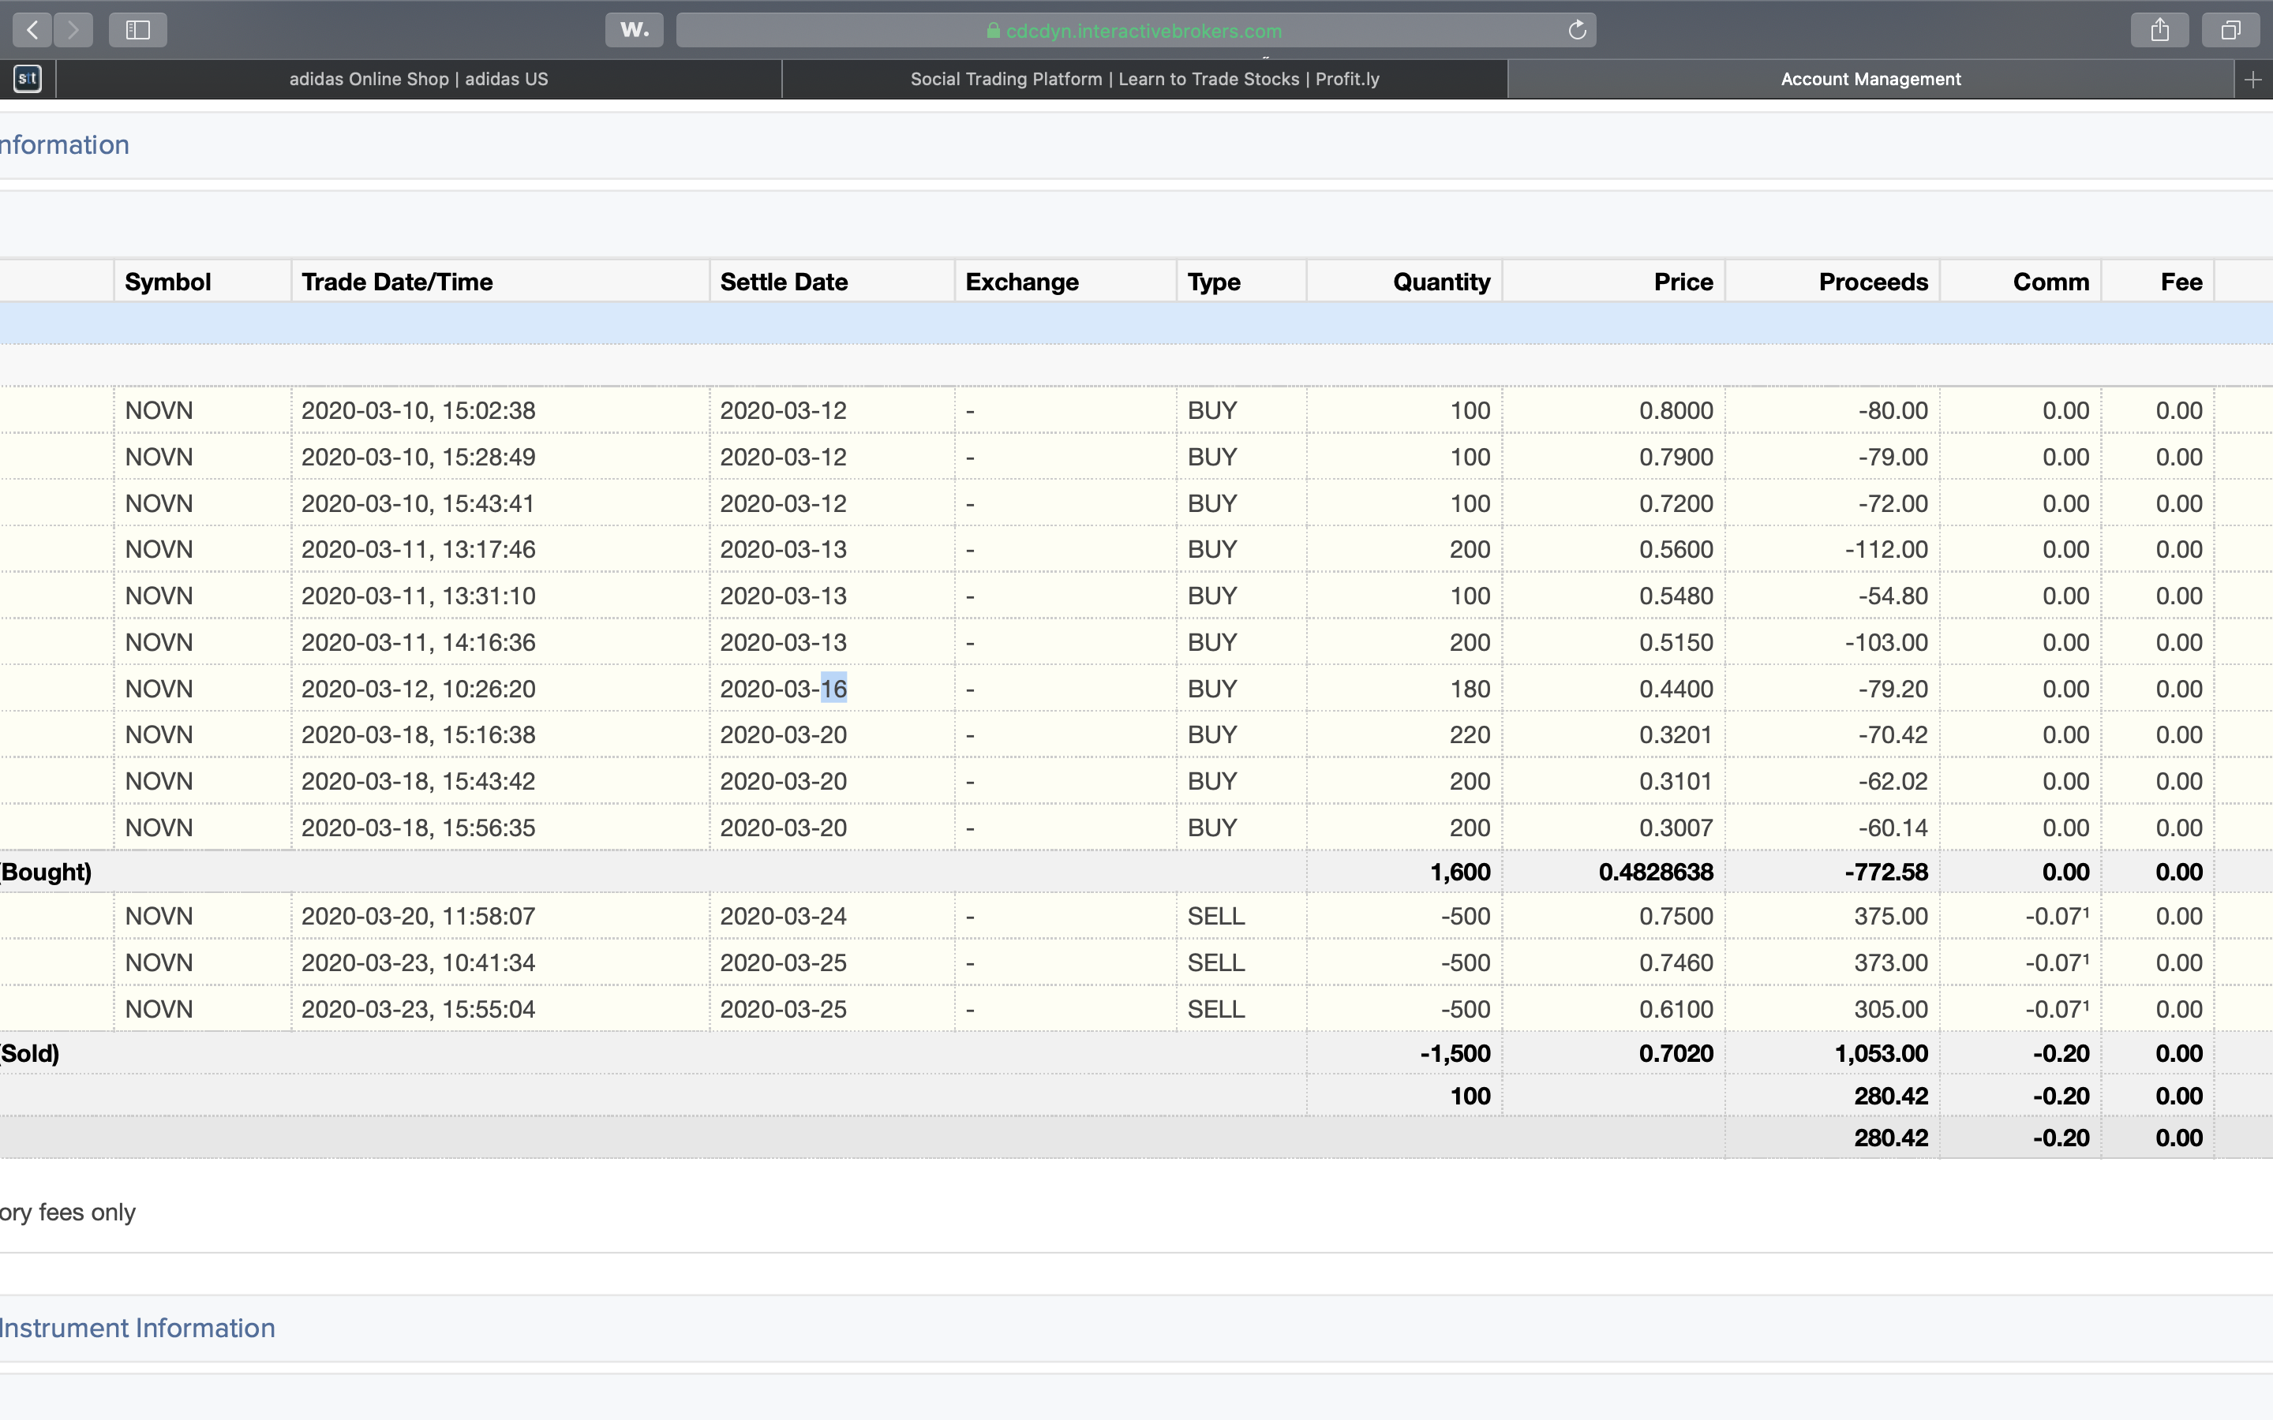2273x1420 pixels.
Task: Select the Account Management tab
Action: (1870, 80)
